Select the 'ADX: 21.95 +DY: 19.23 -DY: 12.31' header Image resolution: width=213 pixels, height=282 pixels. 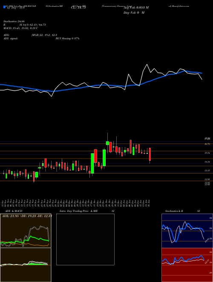tap(26, 216)
